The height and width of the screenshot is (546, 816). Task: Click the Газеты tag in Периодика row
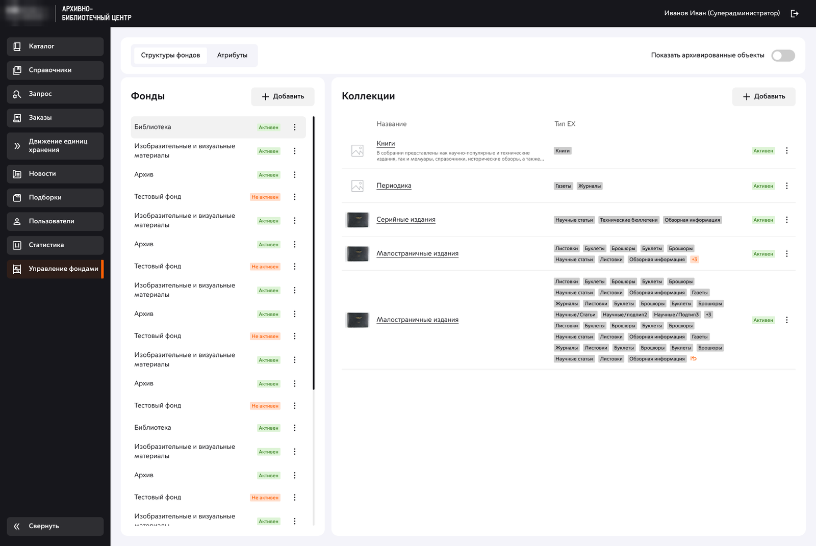point(563,186)
